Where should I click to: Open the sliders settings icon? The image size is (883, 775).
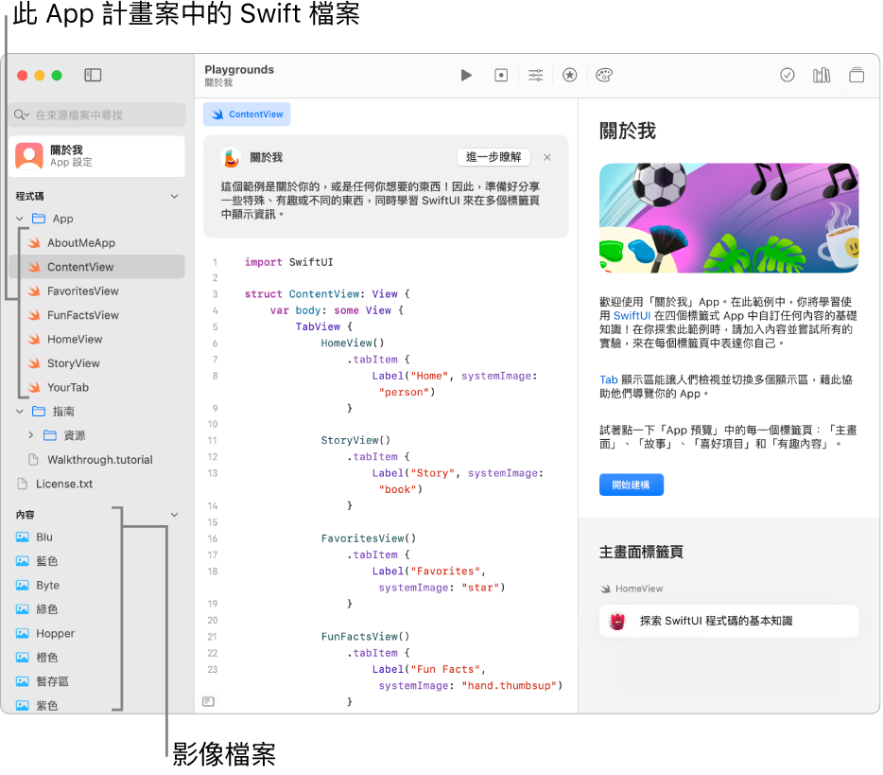[x=535, y=75]
